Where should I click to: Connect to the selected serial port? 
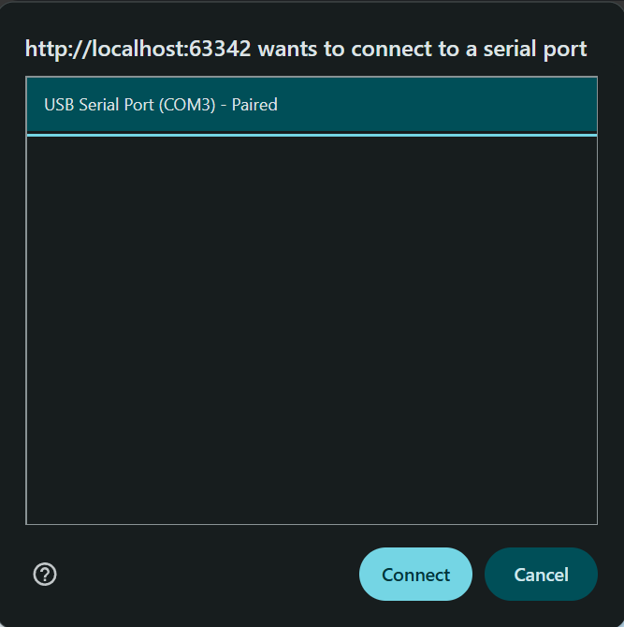click(x=415, y=574)
